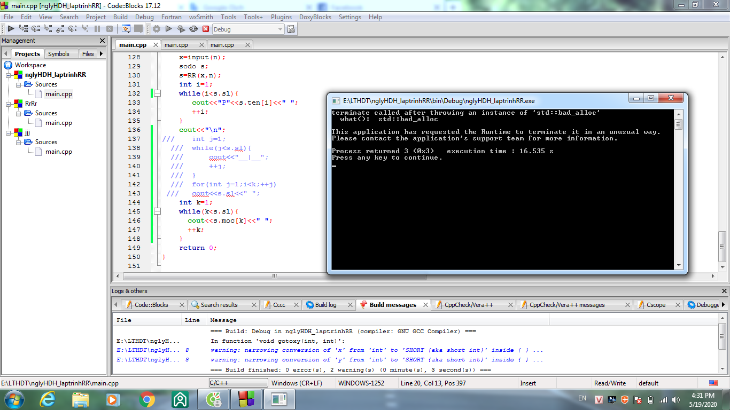Open the wxSmith menu
Image resolution: width=730 pixels, height=410 pixels.
201,17
